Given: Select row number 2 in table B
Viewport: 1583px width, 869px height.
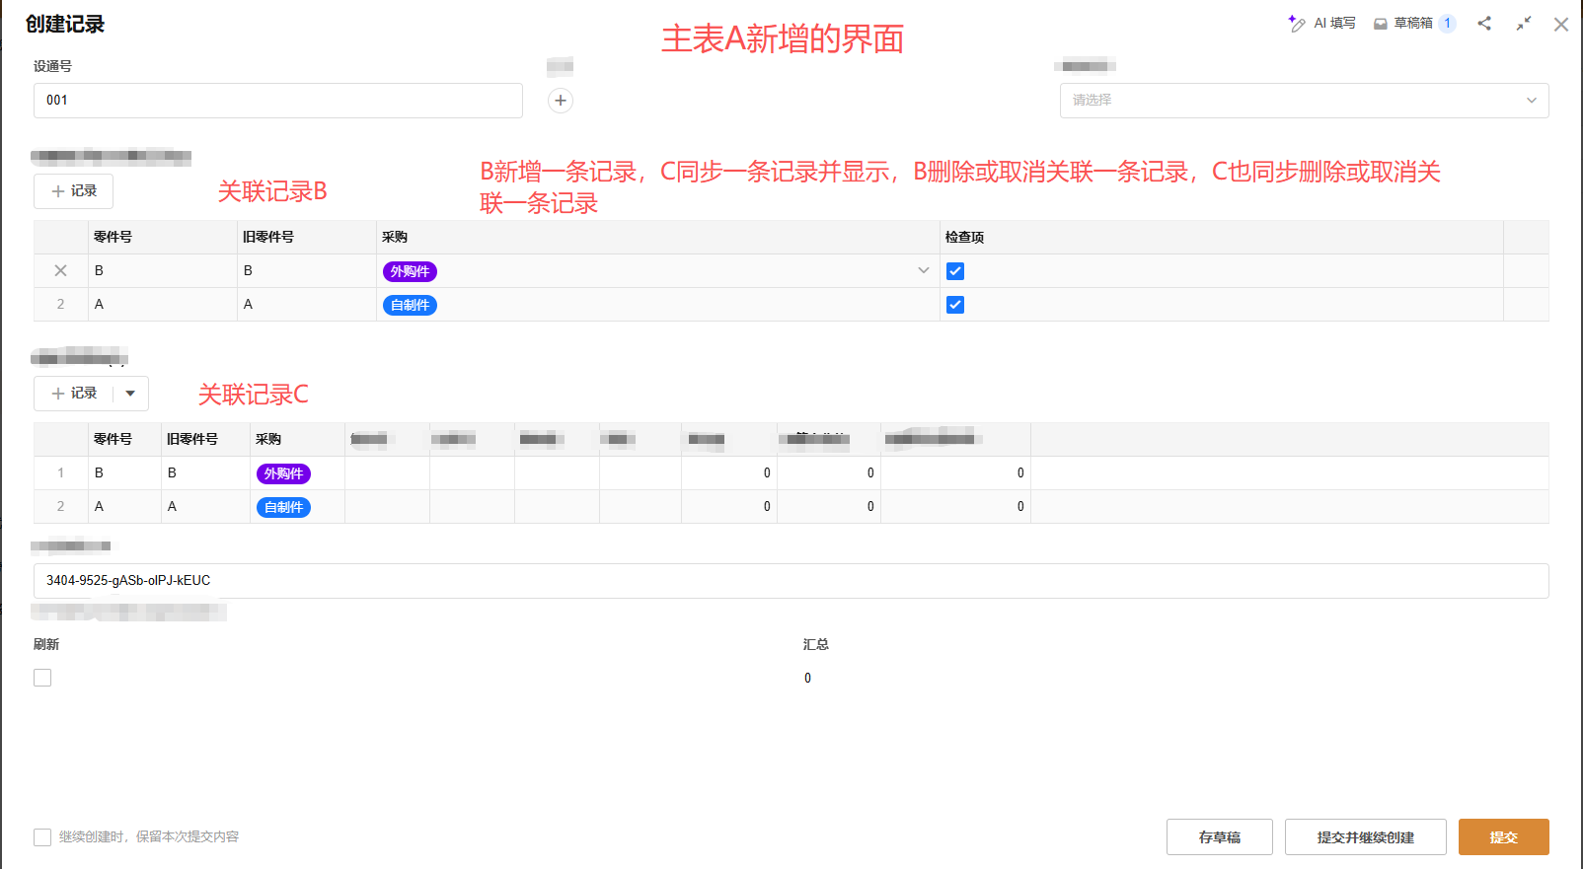Looking at the screenshot, I should [60, 304].
